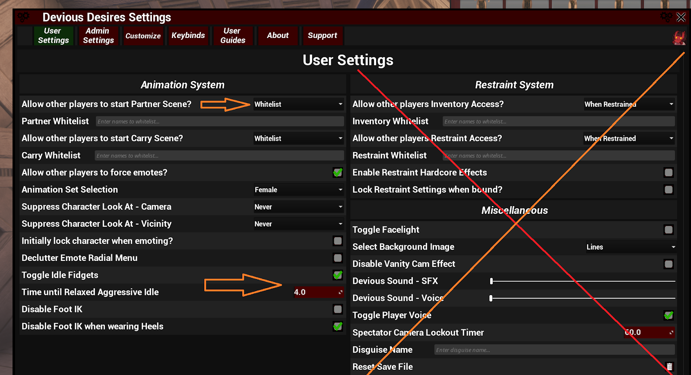Open the About tab
The height and width of the screenshot is (375, 691).
[x=278, y=35]
